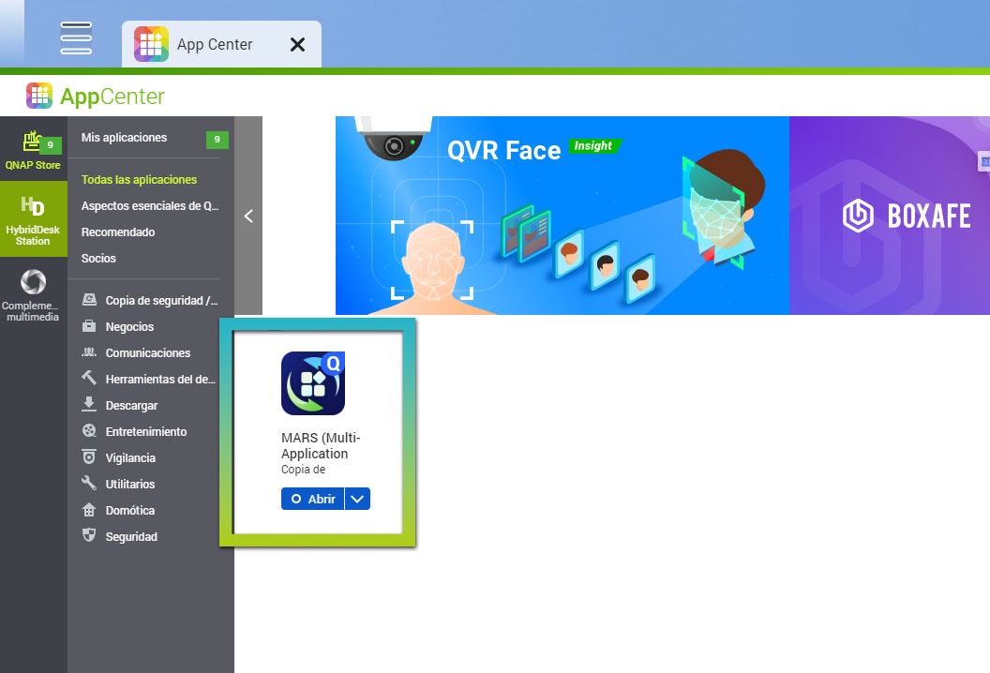
Task: Click the Utilitarios wrench icon
Action: (x=89, y=483)
